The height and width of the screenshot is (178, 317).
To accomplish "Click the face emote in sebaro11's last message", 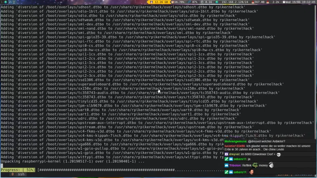I will 251,172.
